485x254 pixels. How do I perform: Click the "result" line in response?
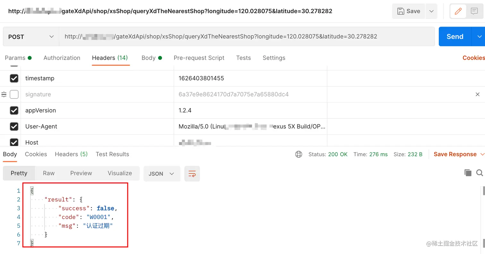(64, 199)
